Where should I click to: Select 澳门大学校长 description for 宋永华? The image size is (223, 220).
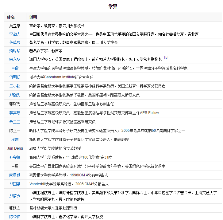click(96, 59)
